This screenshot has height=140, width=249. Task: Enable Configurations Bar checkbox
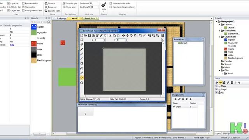(23, 10)
